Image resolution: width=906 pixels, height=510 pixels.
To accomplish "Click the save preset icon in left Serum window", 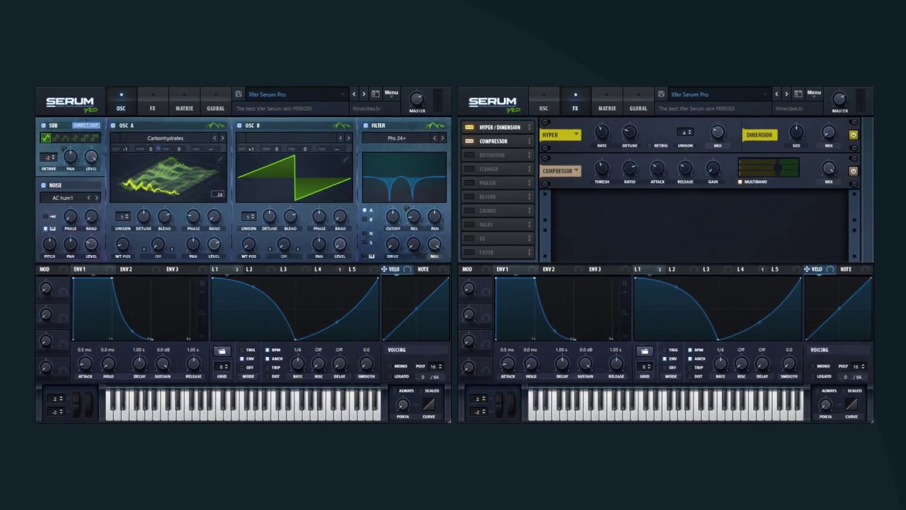I will [x=239, y=94].
